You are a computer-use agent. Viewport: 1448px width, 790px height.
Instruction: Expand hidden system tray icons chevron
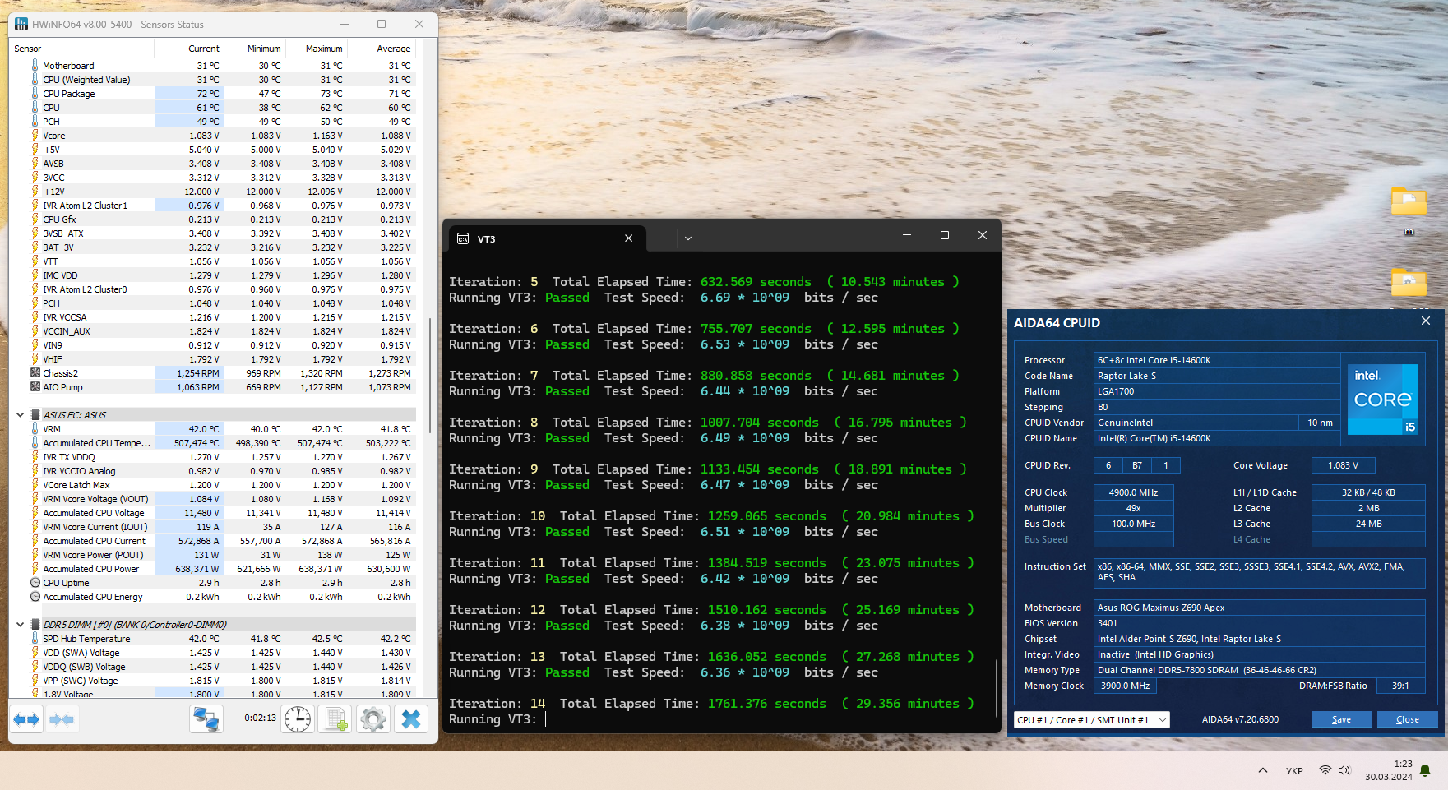[1262, 770]
